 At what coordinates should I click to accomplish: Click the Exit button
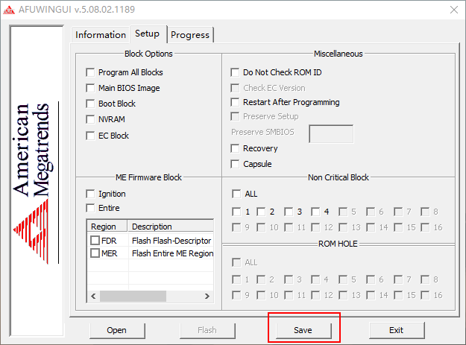click(x=397, y=330)
